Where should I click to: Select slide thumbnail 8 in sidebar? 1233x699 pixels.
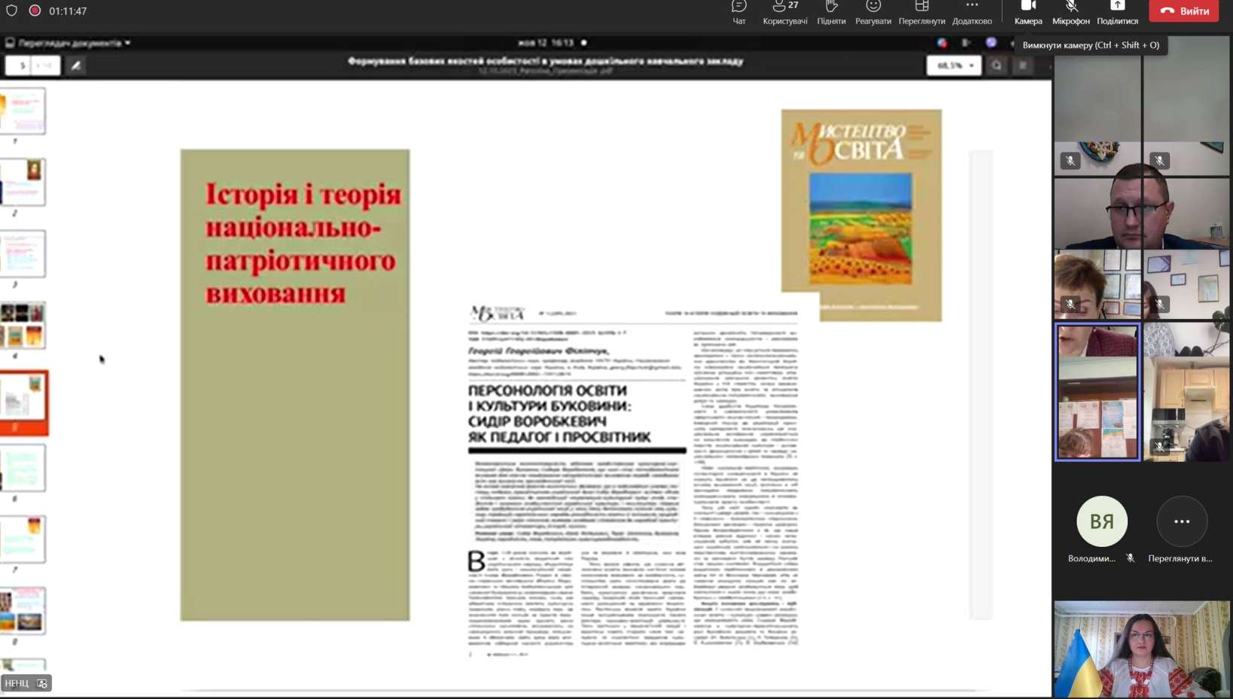tap(23, 611)
